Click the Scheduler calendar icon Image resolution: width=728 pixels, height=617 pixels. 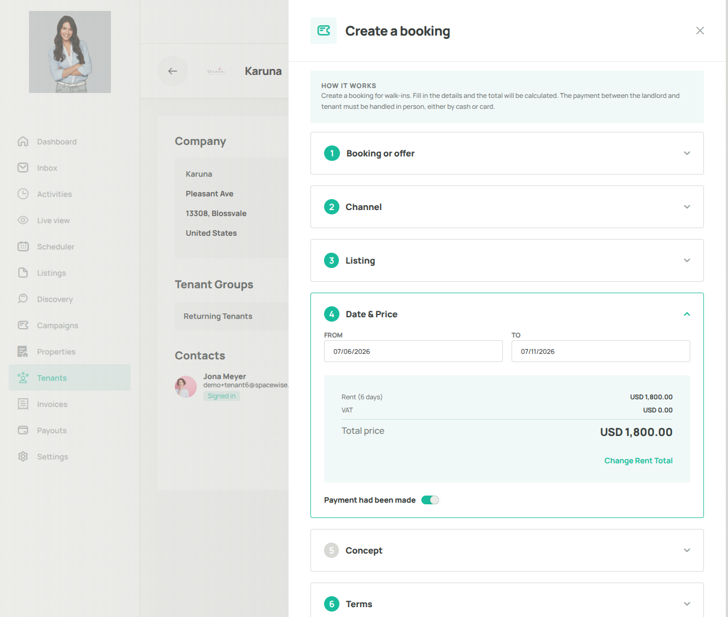point(23,247)
